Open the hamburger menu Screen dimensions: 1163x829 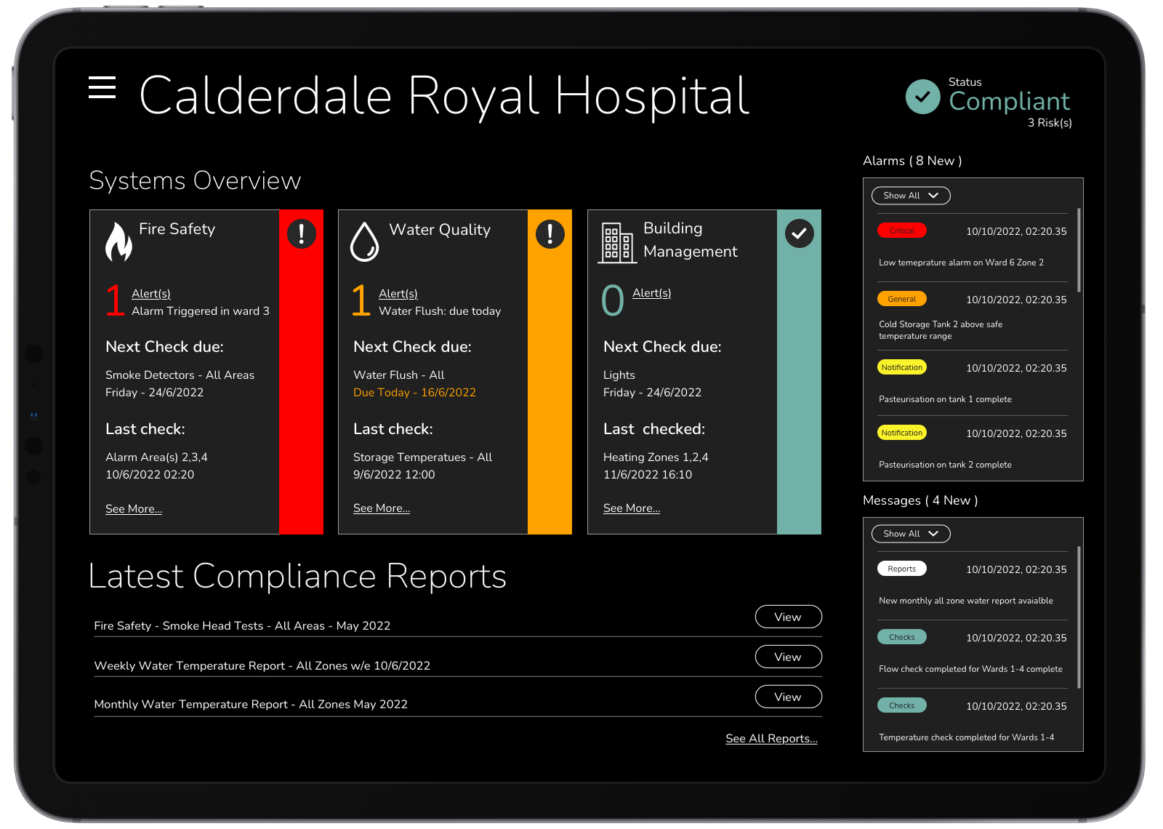tap(102, 87)
